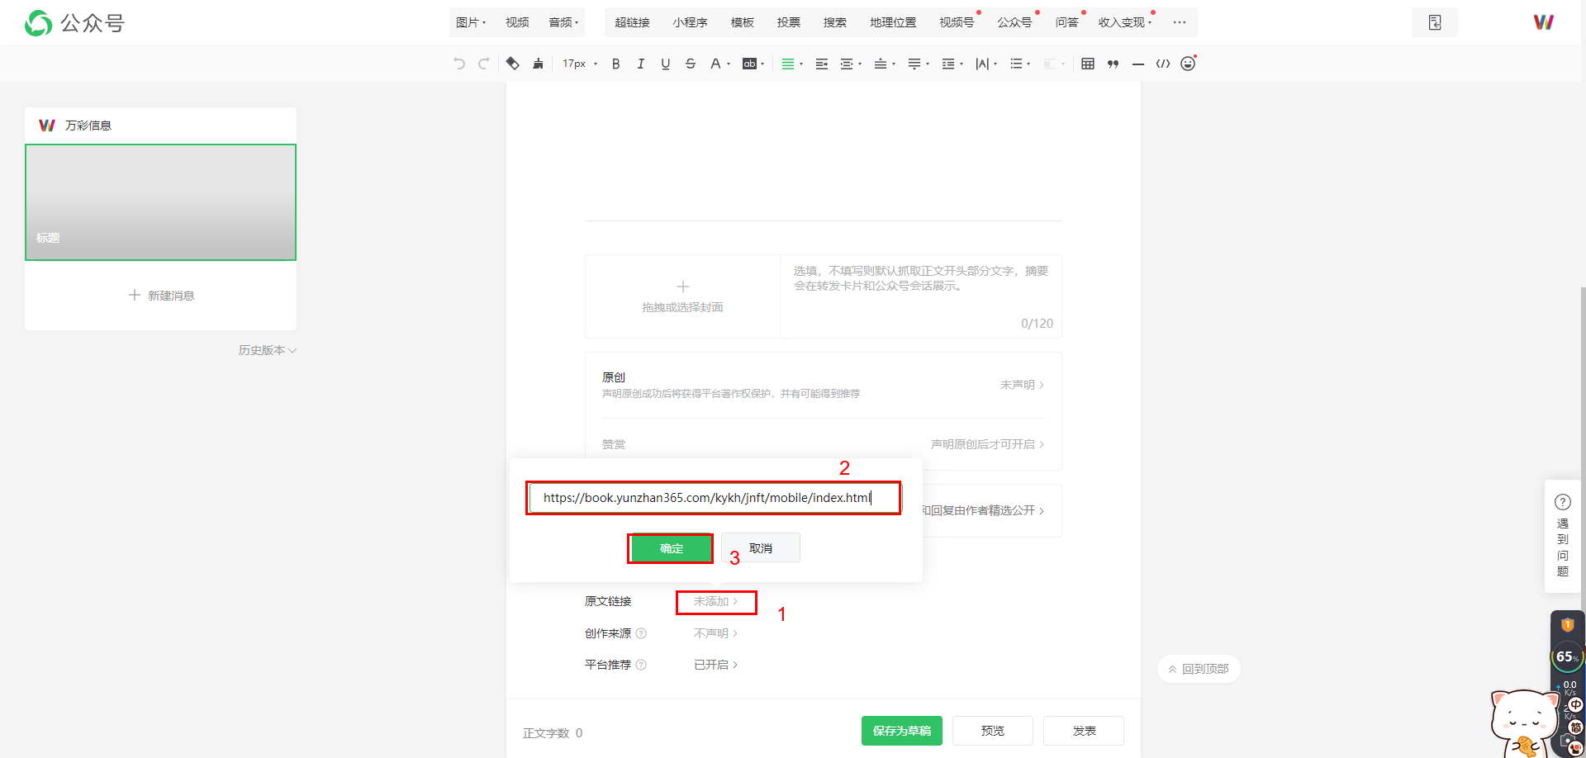Image resolution: width=1586 pixels, height=758 pixels.
Task: Open the emoji picker
Action: point(1188,64)
